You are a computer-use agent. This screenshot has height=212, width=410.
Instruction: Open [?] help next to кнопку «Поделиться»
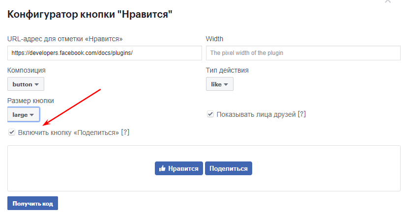coord(125,132)
